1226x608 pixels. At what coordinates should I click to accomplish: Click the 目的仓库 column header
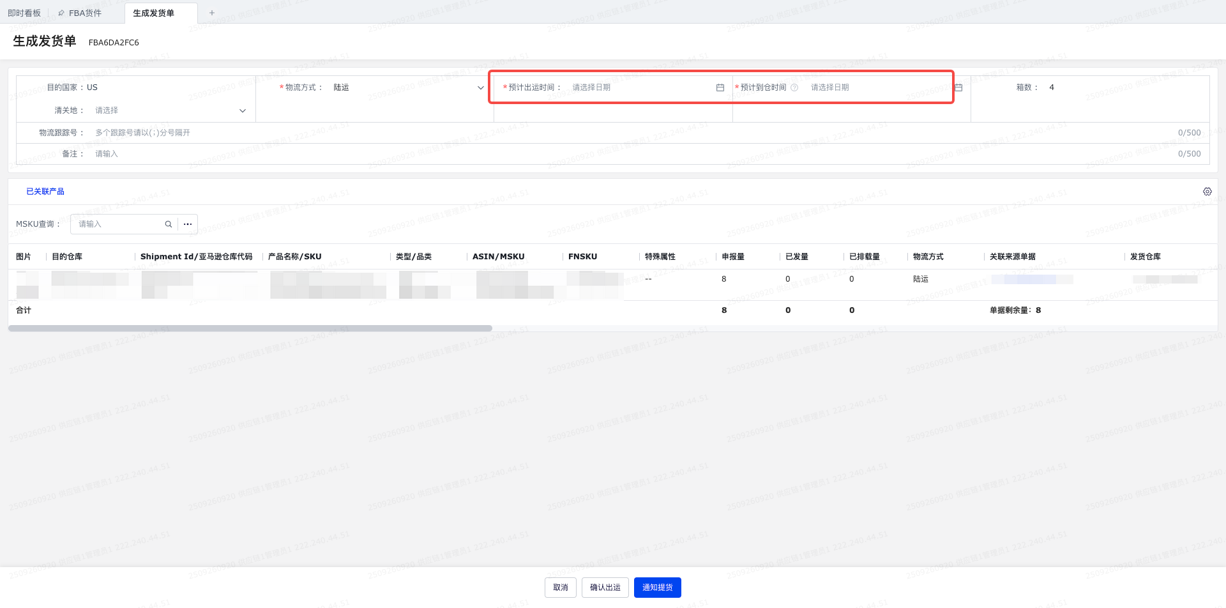(x=67, y=257)
